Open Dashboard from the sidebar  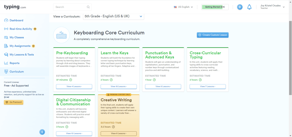(16, 20)
